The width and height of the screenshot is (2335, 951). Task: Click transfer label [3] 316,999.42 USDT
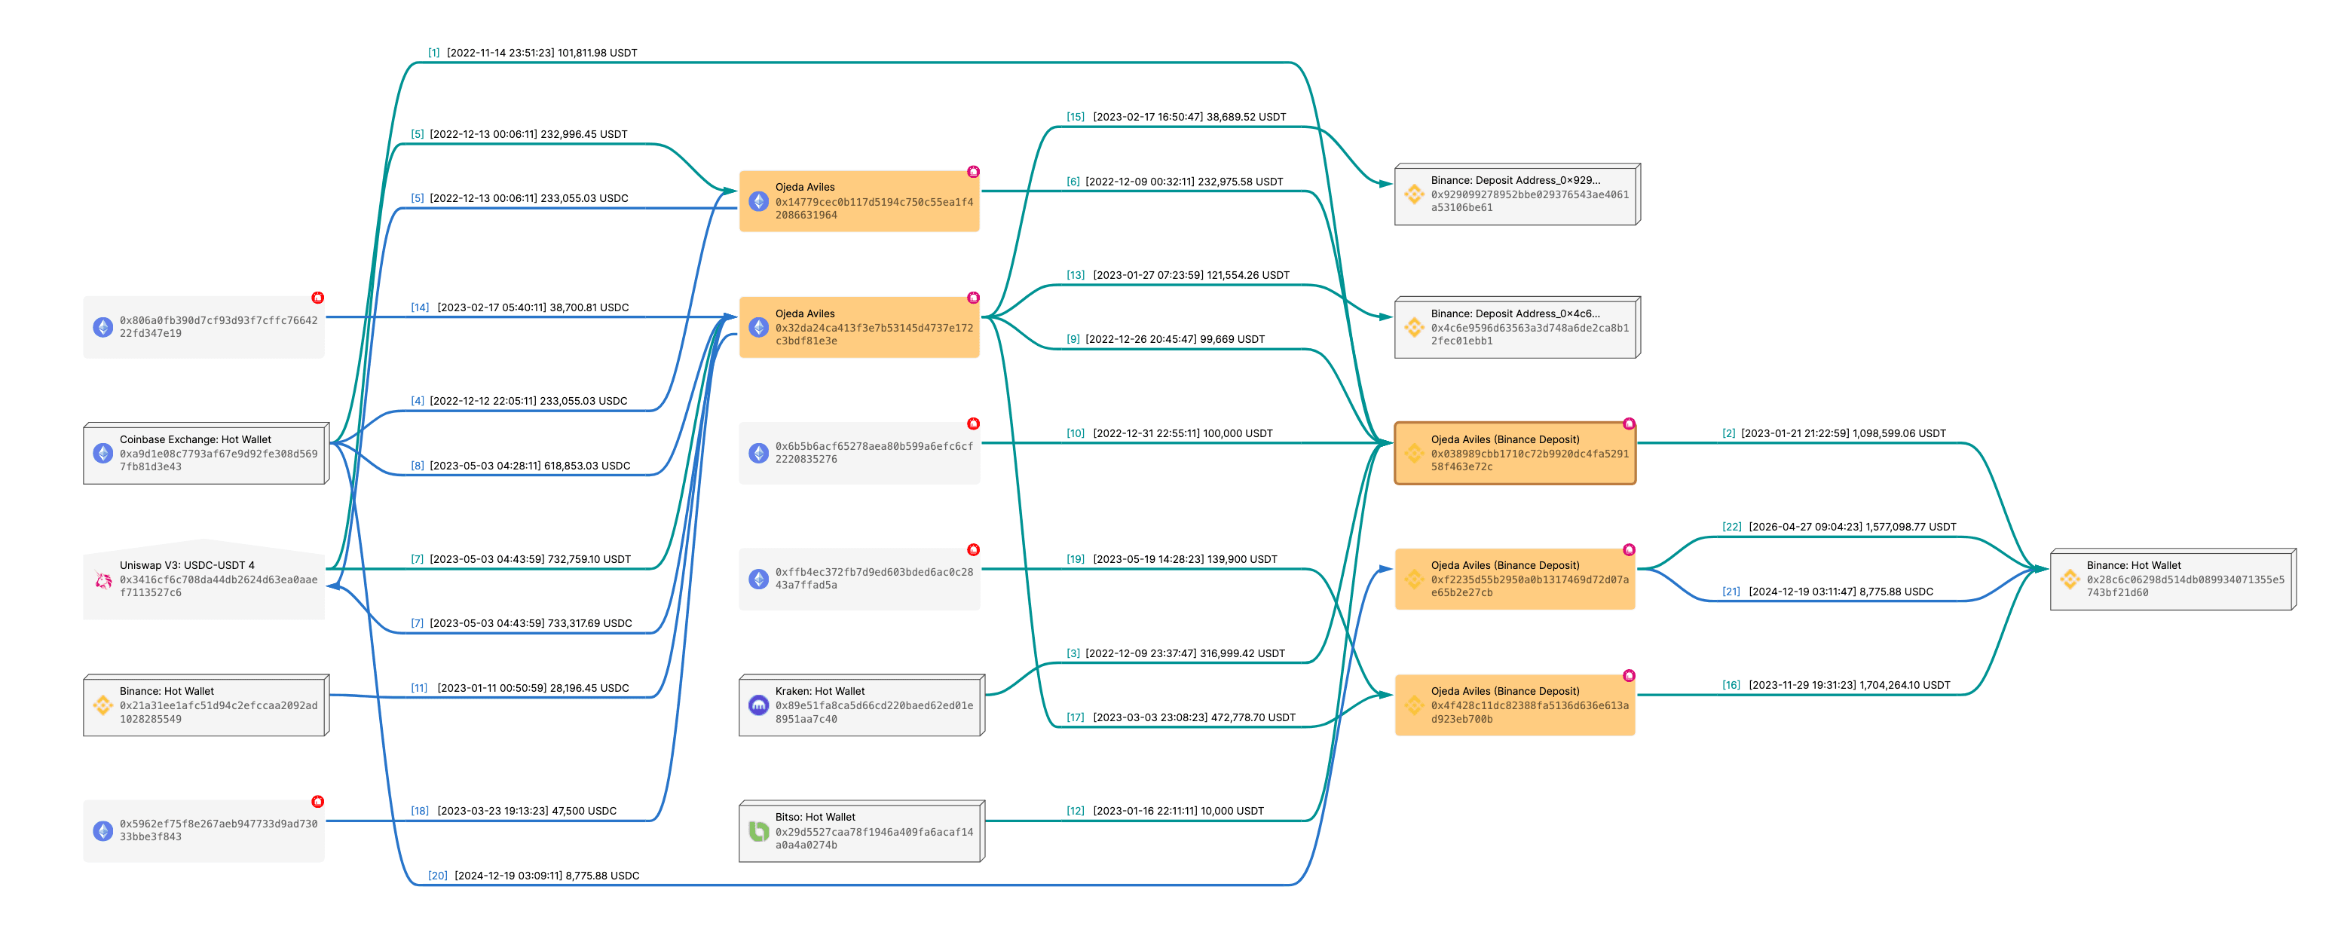click(x=1176, y=653)
